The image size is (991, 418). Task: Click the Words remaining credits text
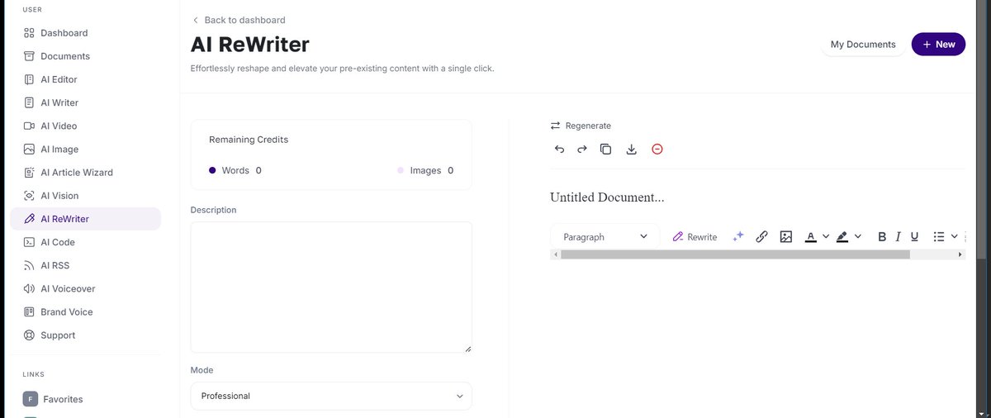[x=235, y=170]
